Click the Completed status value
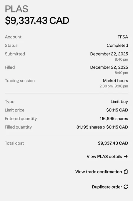Viewport: 133px width, 201px height. coord(117,46)
